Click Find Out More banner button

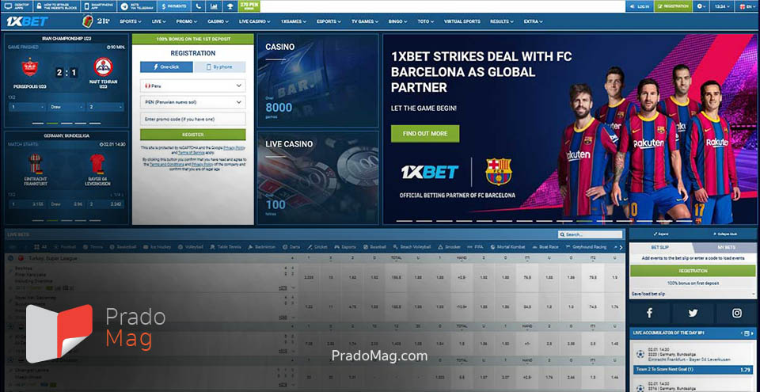click(x=424, y=133)
